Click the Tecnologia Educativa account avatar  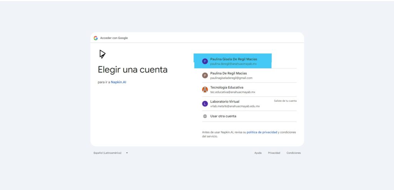205,89
